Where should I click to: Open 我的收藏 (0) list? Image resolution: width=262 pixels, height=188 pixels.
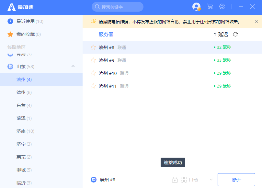pyautogui.click(x=41, y=34)
